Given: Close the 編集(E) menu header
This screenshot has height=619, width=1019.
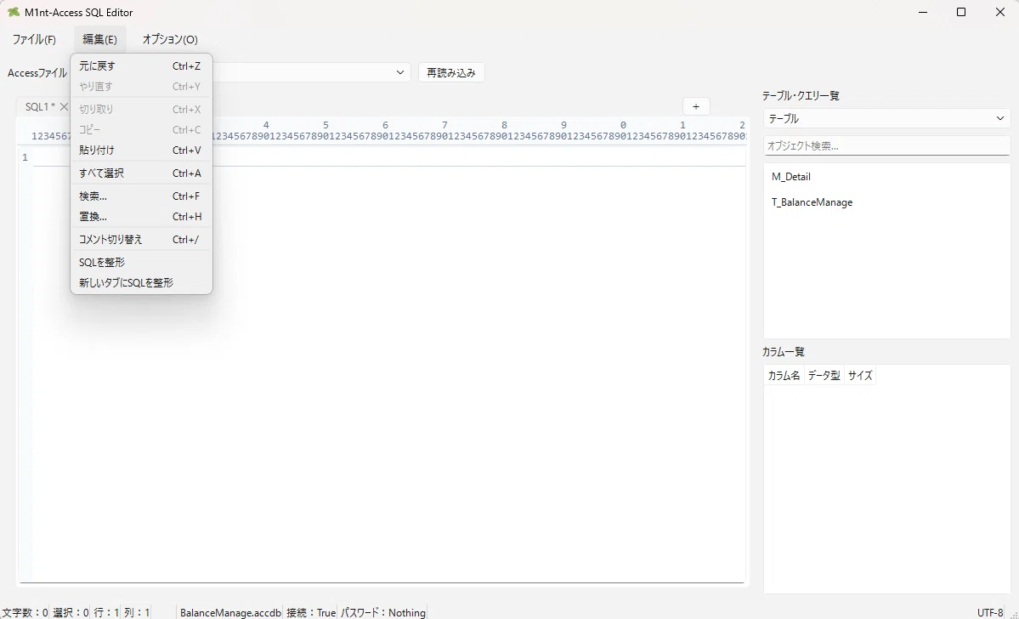Looking at the screenshot, I should click(x=99, y=40).
